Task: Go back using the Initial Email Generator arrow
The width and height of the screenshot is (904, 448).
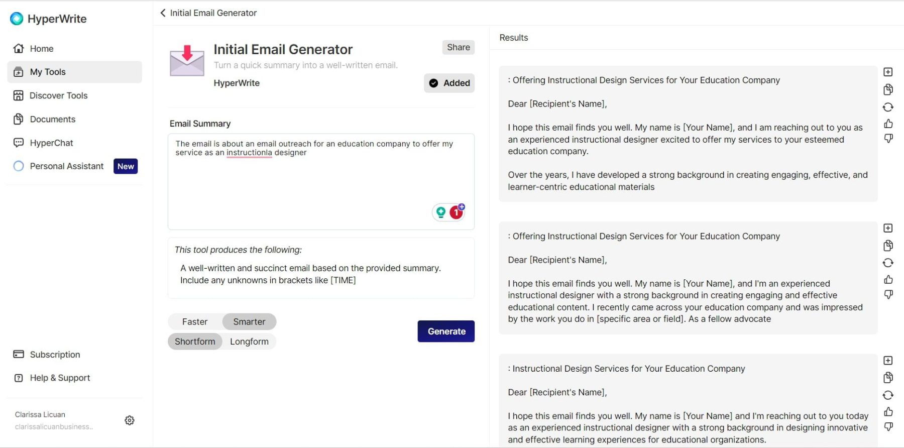Action: [162, 13]
